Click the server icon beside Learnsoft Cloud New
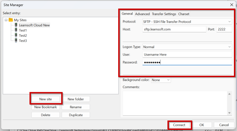Screen dimensions: 237x131 16,25
